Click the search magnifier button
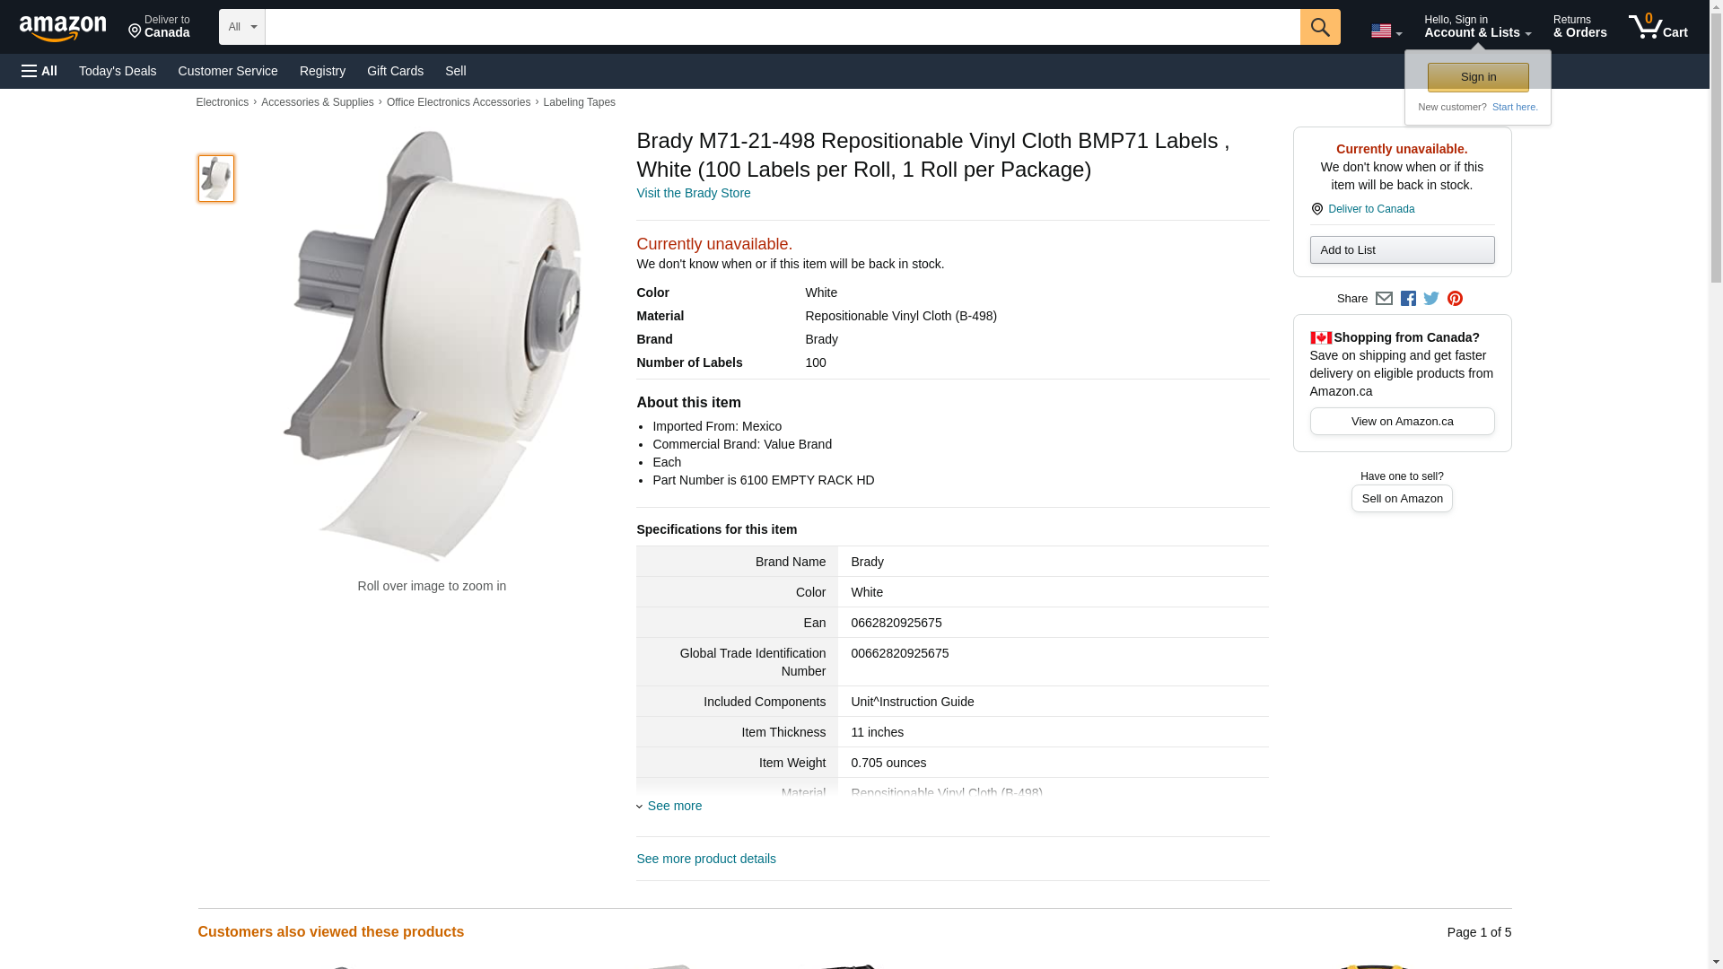The height and width of the screenshot is (969, 1723). click(1319, 27)
